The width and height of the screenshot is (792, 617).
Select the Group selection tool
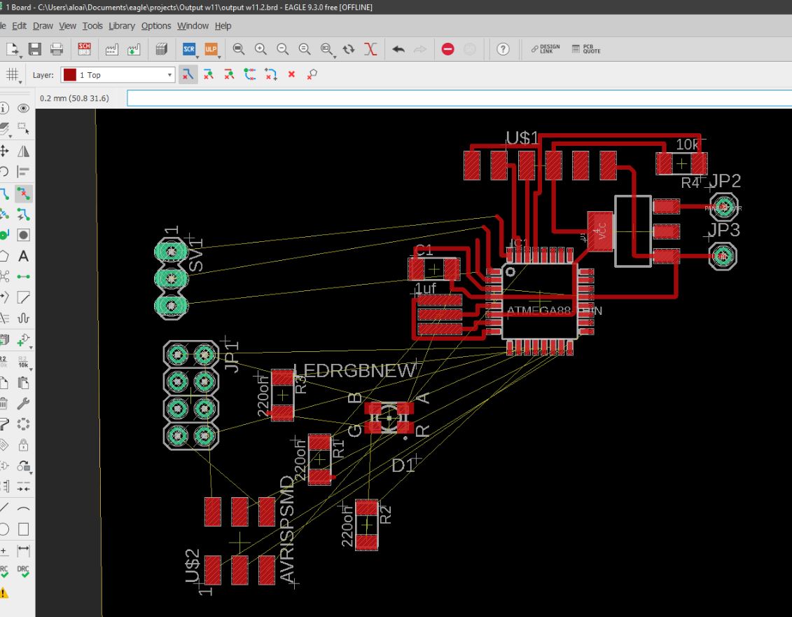[x=23, y=130]
